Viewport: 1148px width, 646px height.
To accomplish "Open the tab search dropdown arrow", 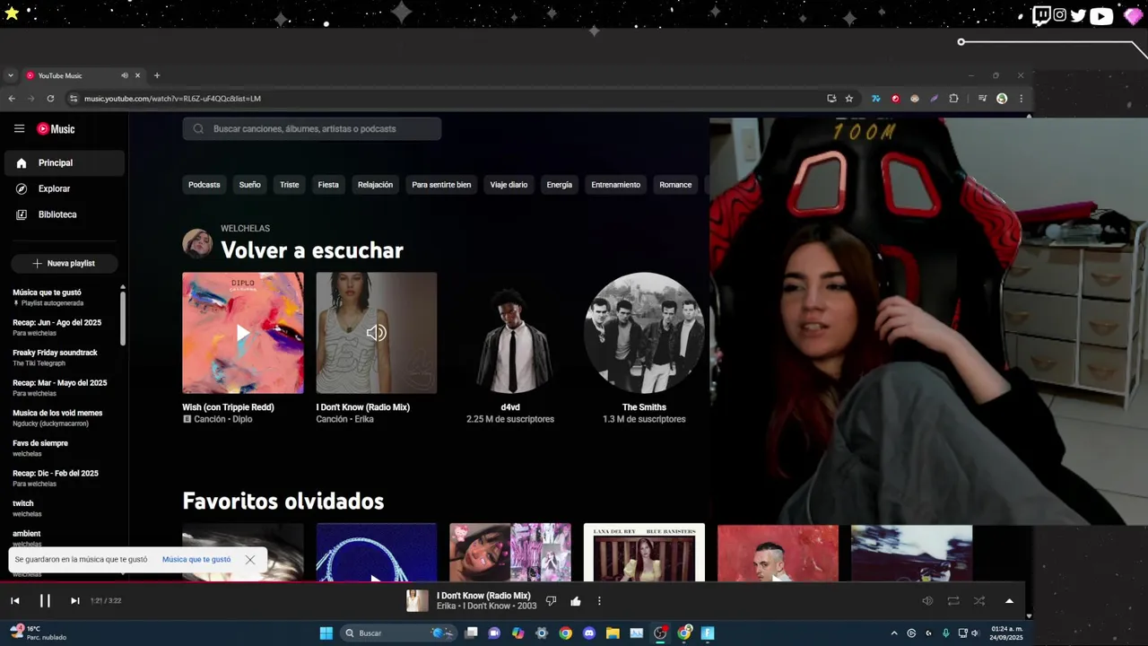I will [x=11, y=75].
